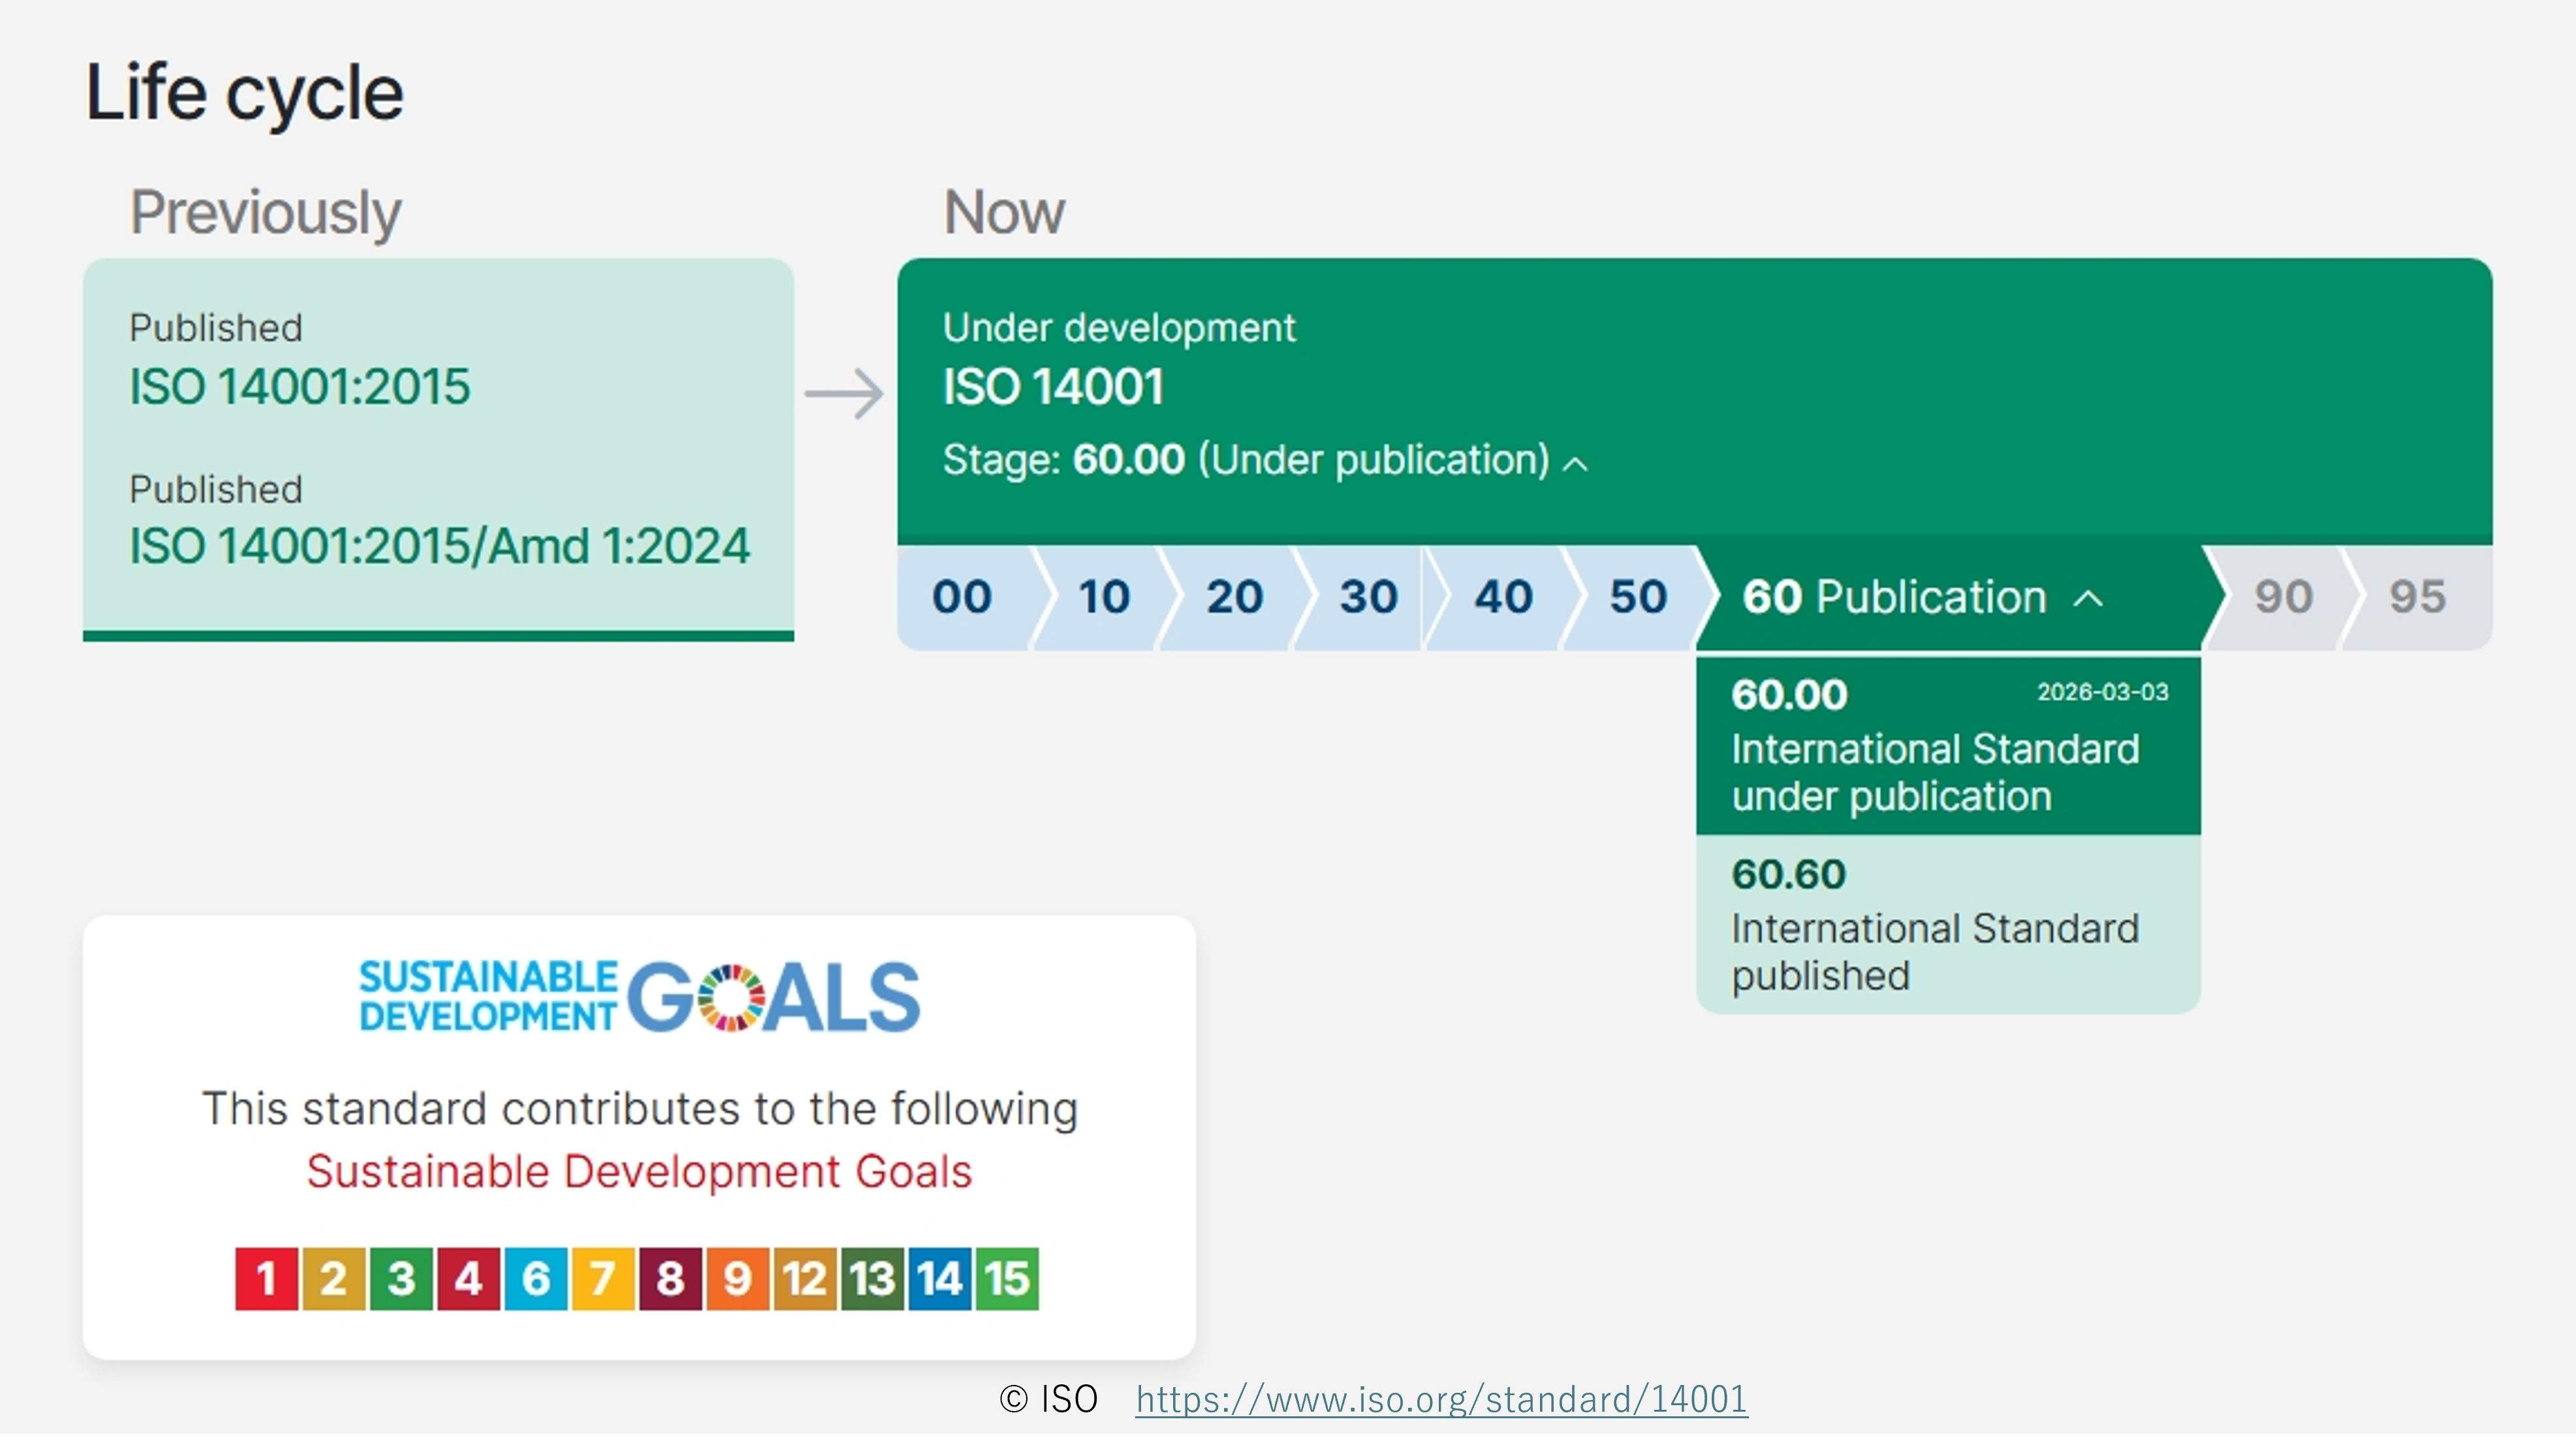Screen dimensions: 2576x1445
Task: Collapse the Stage 60.00 chevron
Action: point(1576,464)
